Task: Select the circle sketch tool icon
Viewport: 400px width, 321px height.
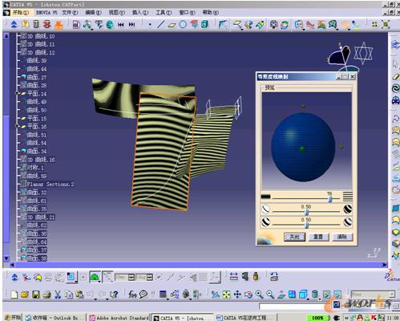Action: coord(183,25)
